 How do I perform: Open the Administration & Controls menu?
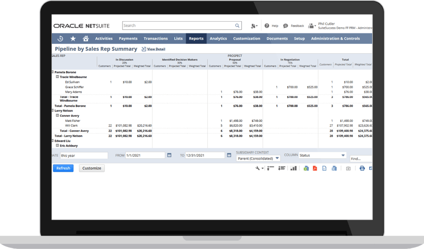(x=335, y=39)
